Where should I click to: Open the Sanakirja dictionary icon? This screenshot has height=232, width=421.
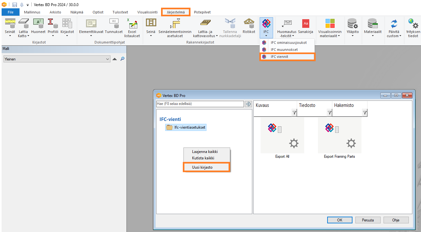306,25
